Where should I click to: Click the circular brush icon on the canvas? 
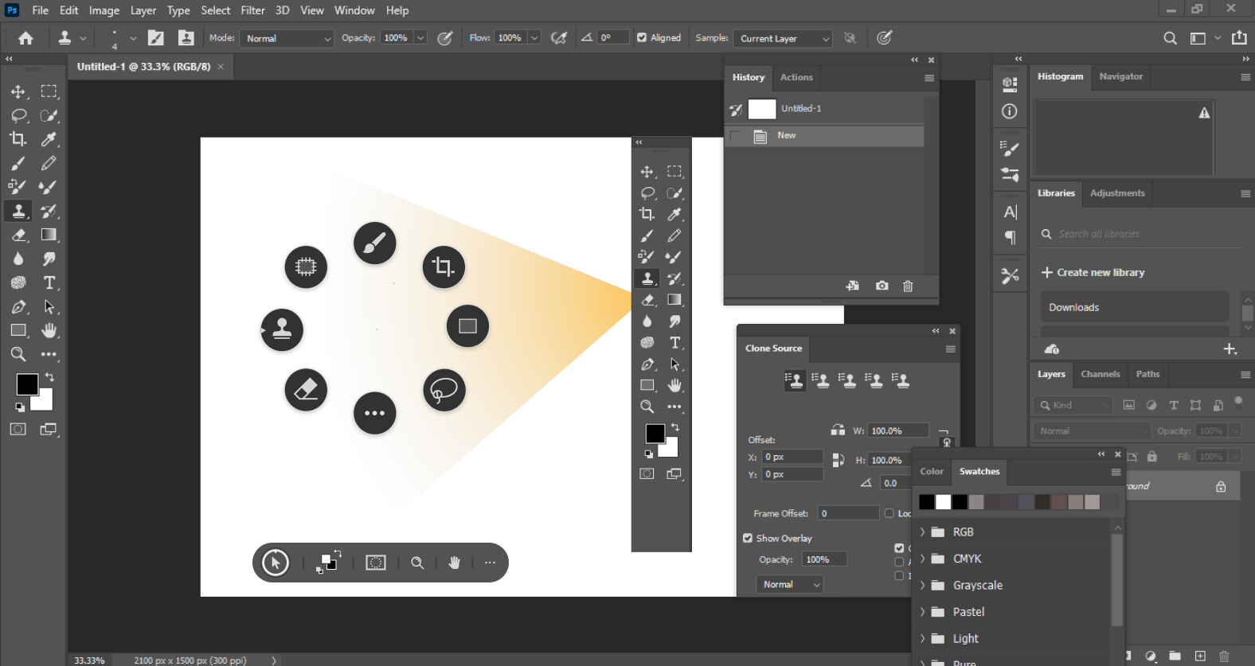coord(374,243)
